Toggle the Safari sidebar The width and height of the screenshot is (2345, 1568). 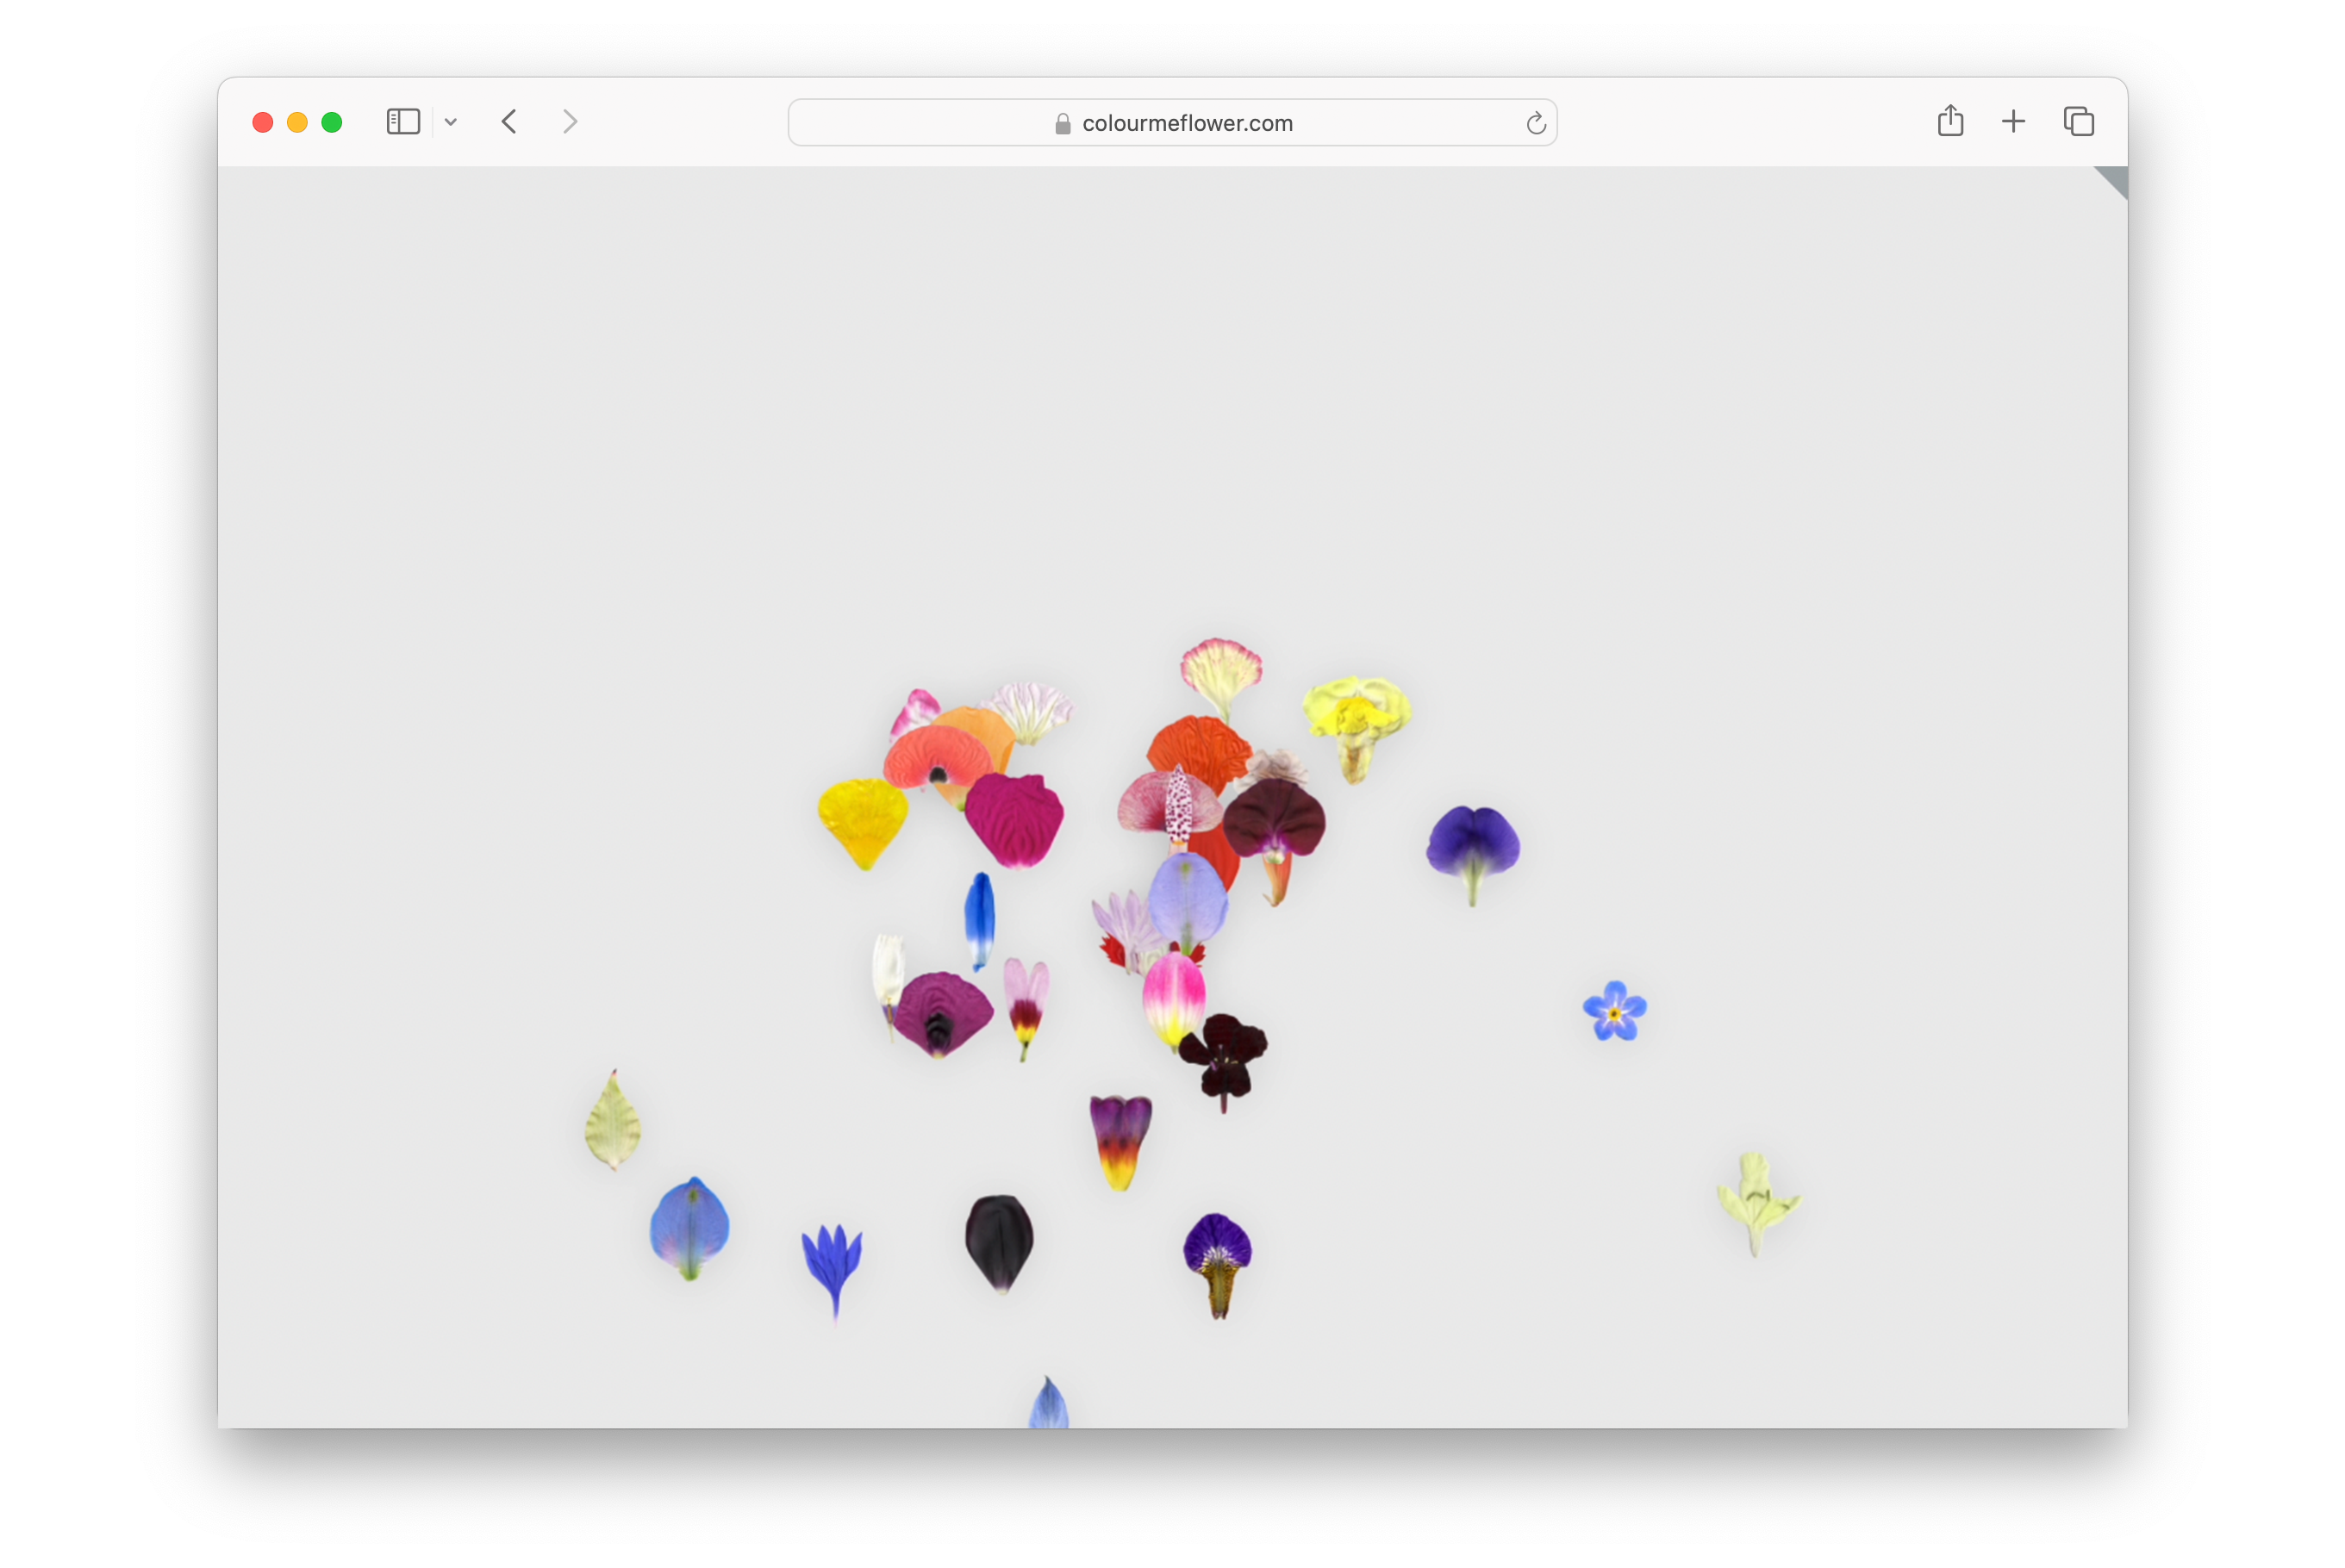click(x=402, y=122)
